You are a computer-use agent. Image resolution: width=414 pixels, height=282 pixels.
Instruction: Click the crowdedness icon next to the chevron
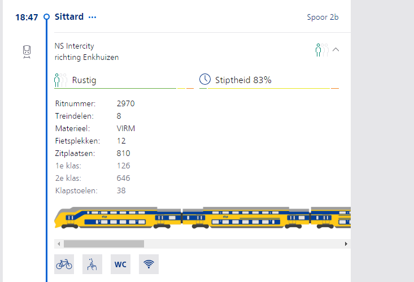click(x=321, y=50)
